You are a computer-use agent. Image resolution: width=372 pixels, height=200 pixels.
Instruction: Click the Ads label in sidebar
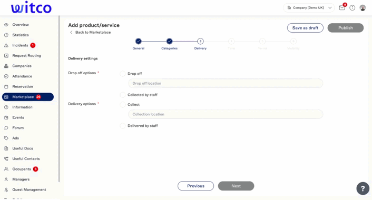[15, 138]
